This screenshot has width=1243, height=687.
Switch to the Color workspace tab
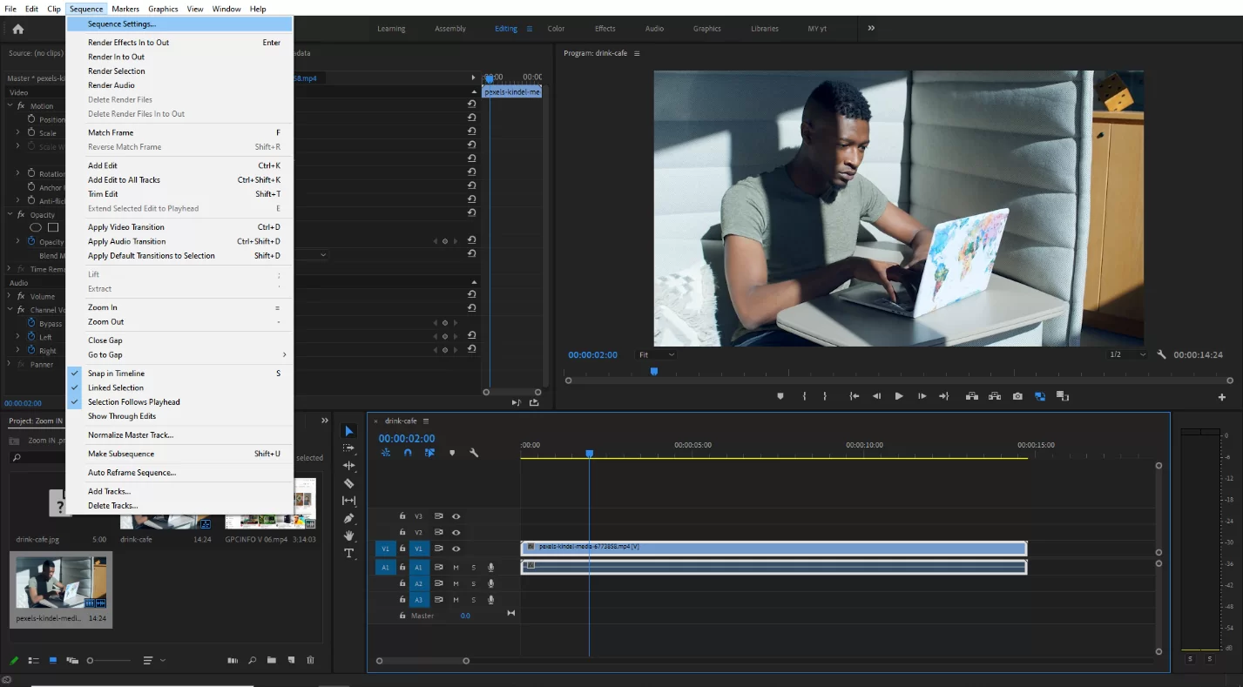click(556, 29)
